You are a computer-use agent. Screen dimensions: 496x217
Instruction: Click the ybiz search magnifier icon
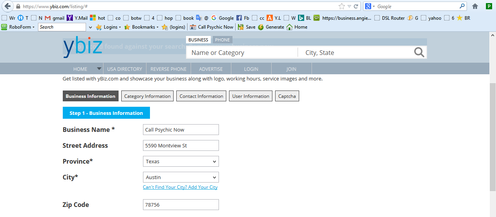point(419,52)
